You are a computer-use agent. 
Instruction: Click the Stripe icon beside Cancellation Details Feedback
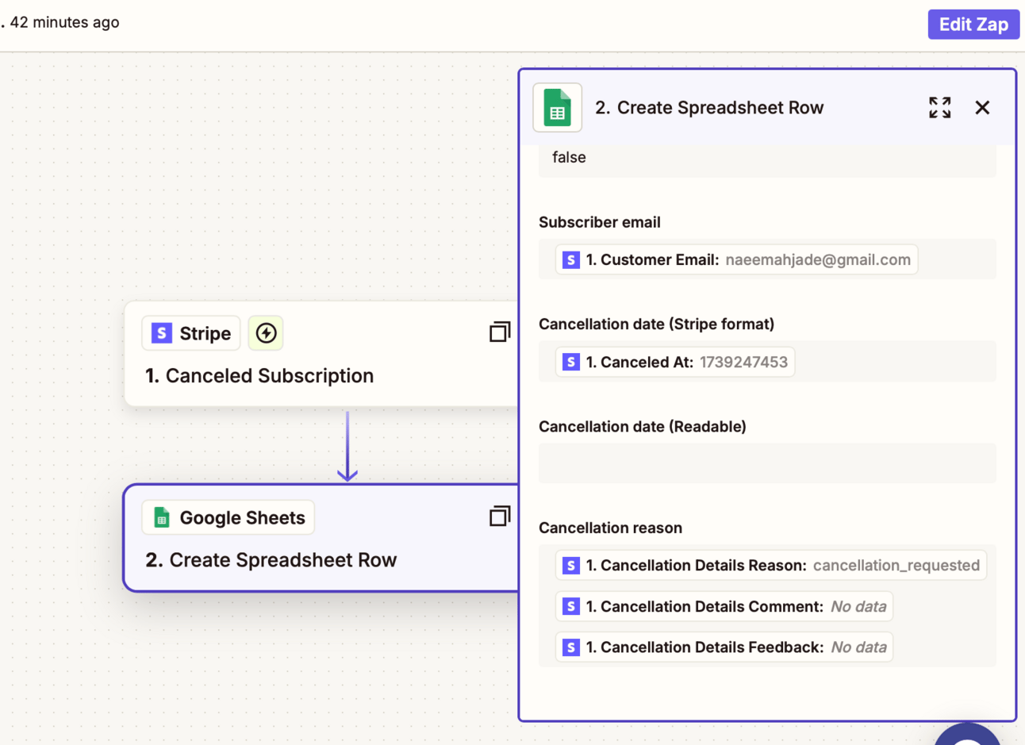[x=571, y=647]
